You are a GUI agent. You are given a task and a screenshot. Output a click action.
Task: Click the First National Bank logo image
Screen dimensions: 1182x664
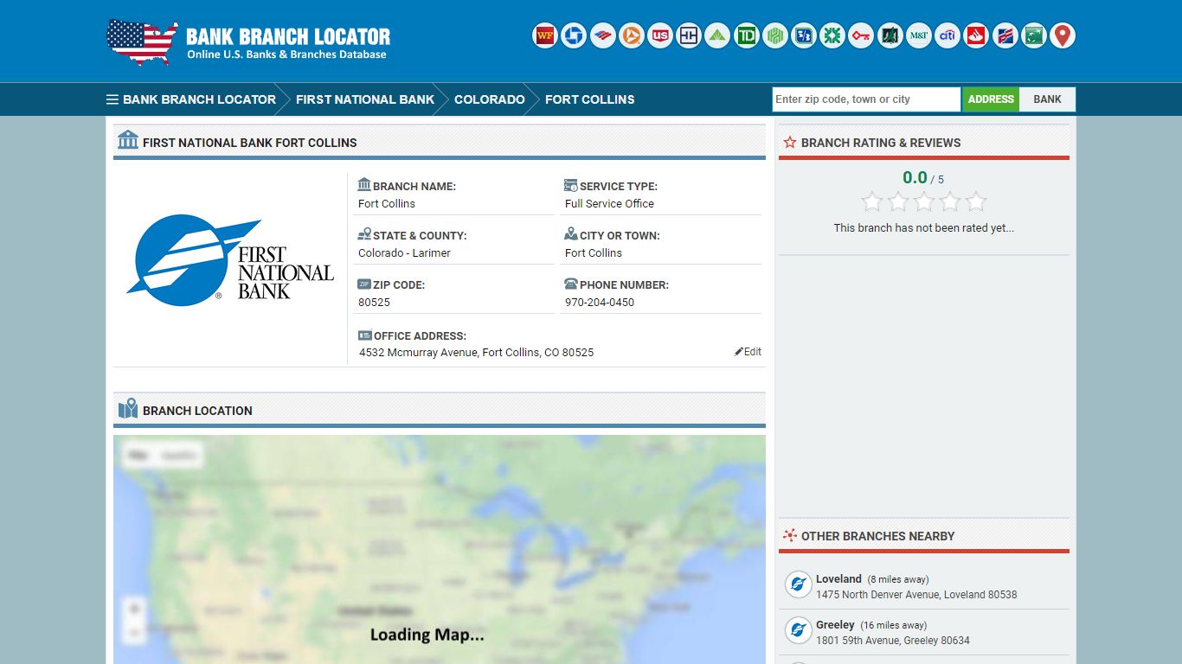coord(230,261)
